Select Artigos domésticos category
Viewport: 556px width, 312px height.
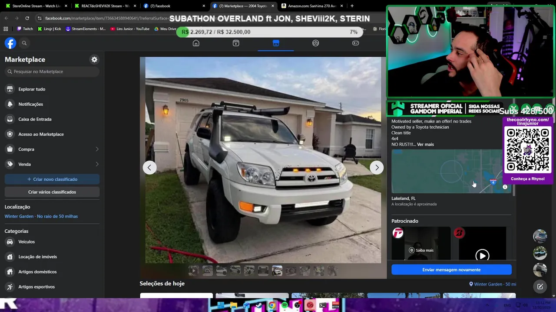click(52, 272)
